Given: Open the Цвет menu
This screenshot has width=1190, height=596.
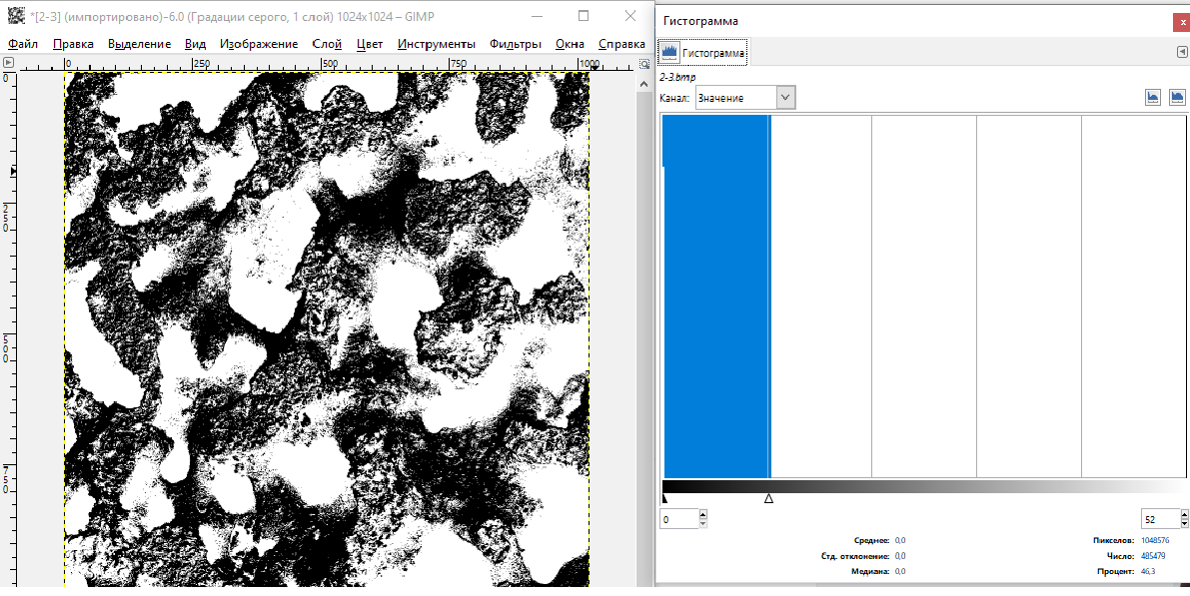Looking at the screenshot, I should click(x=370, y=44).
